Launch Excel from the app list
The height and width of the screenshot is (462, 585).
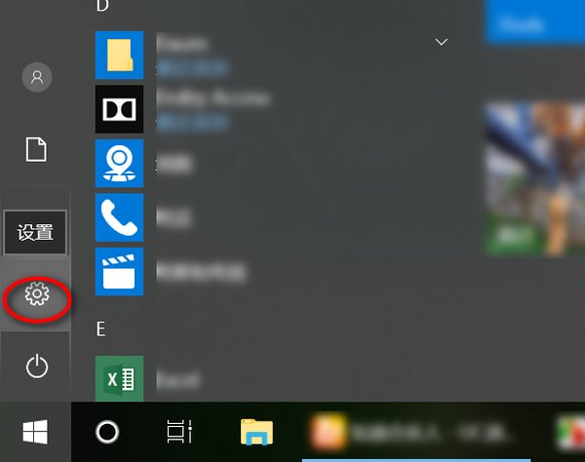[x=119, y=378]
